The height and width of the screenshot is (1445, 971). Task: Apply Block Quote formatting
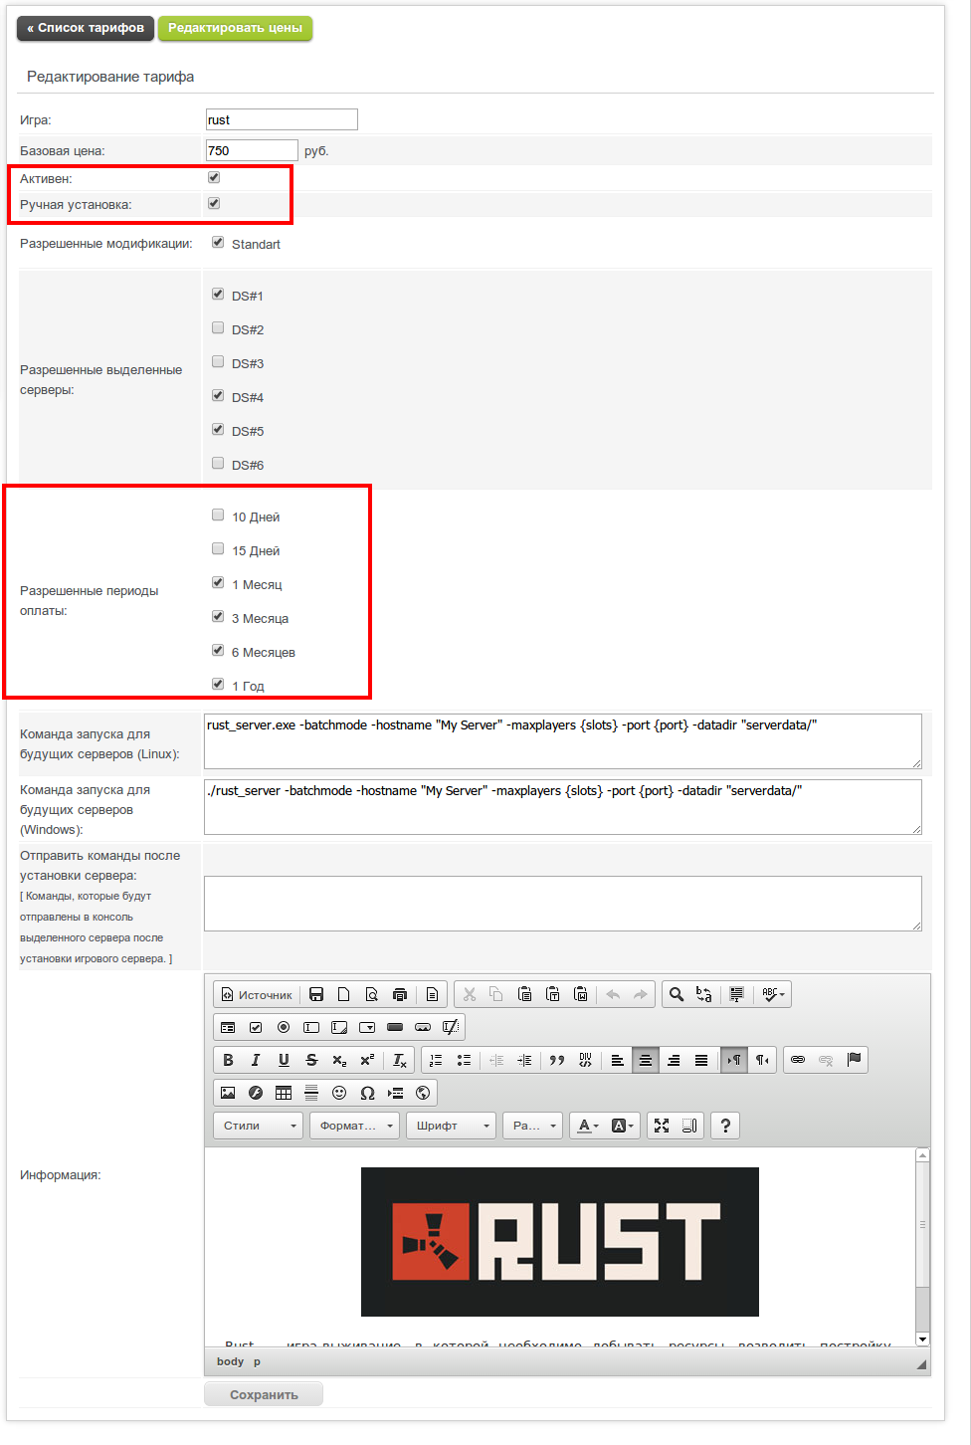pyautogui.click(x=557, y=1060)
